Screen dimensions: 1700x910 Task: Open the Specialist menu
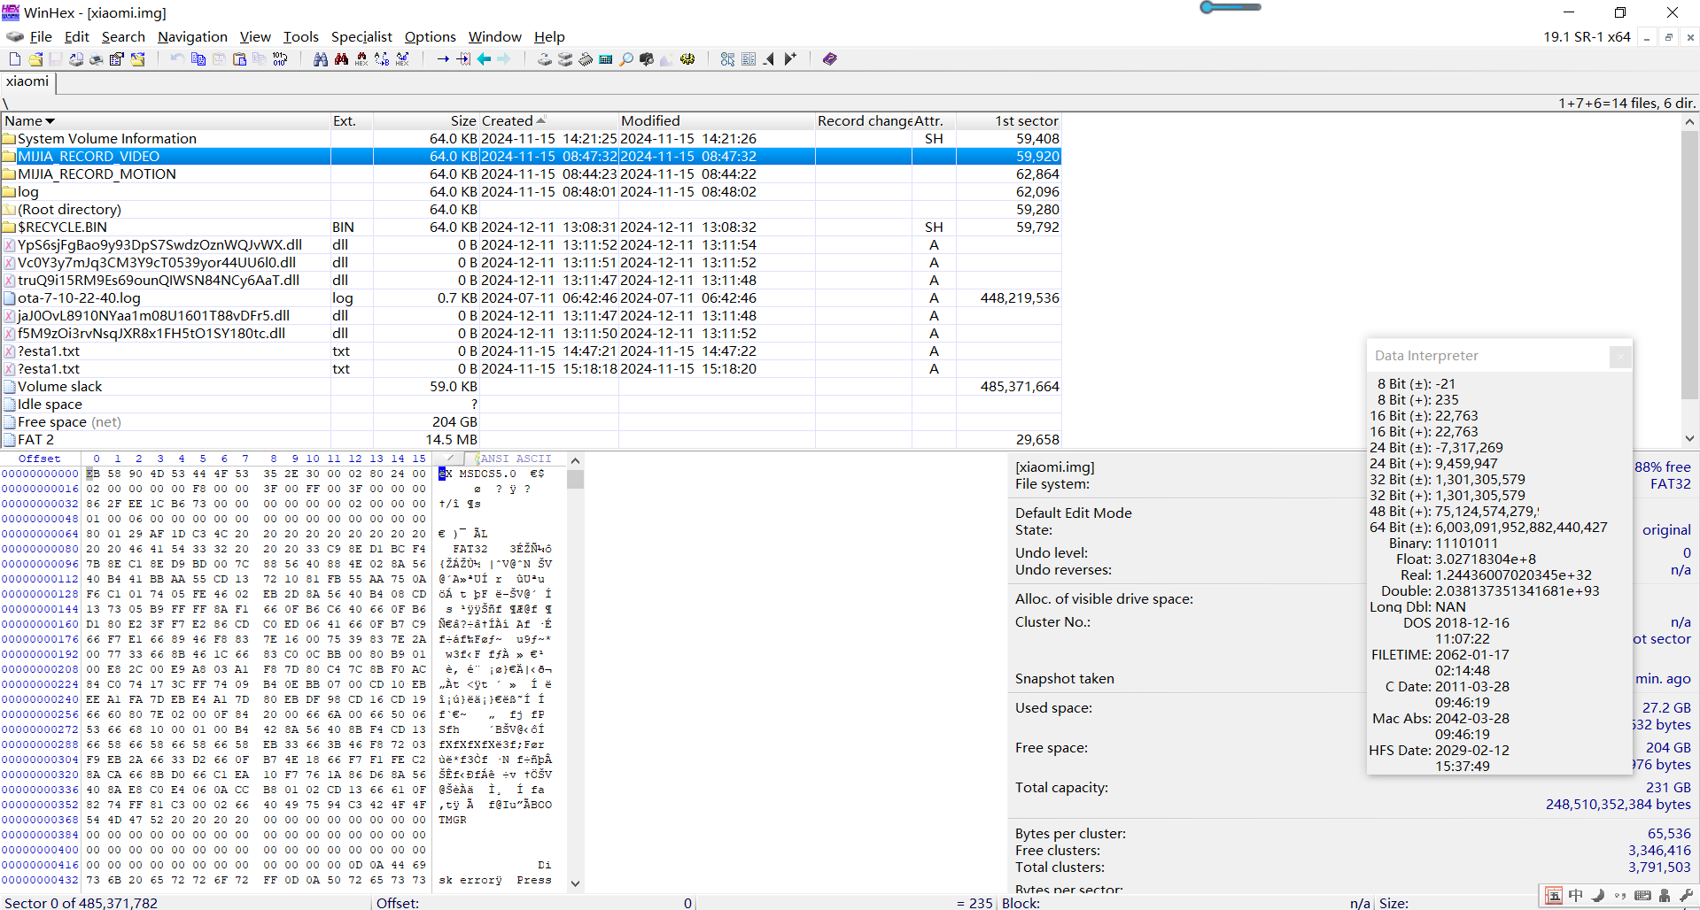(361, 37)
